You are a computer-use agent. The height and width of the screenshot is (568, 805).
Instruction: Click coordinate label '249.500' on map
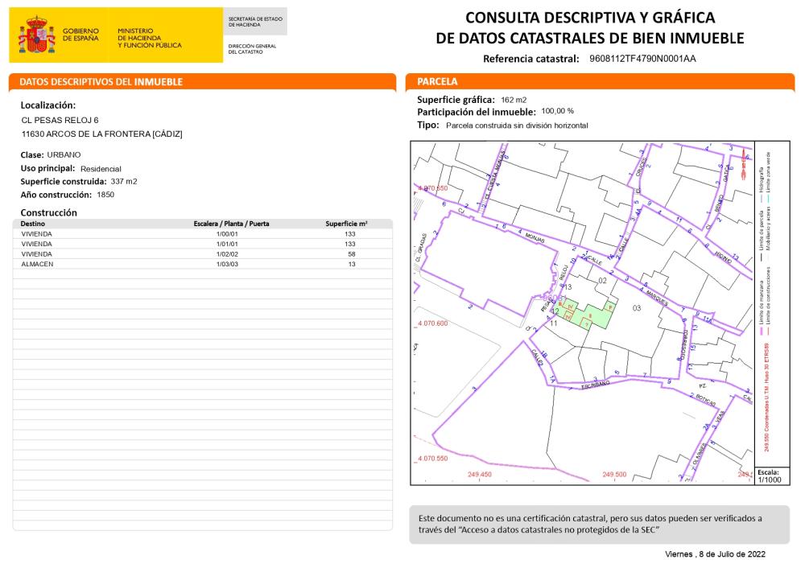coord(614,475)
